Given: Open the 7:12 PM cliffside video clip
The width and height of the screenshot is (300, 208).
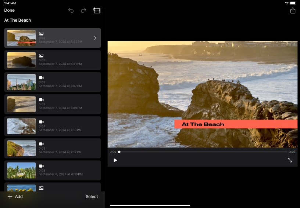Looking at the screenshot, I should click(x=53, y=148).
